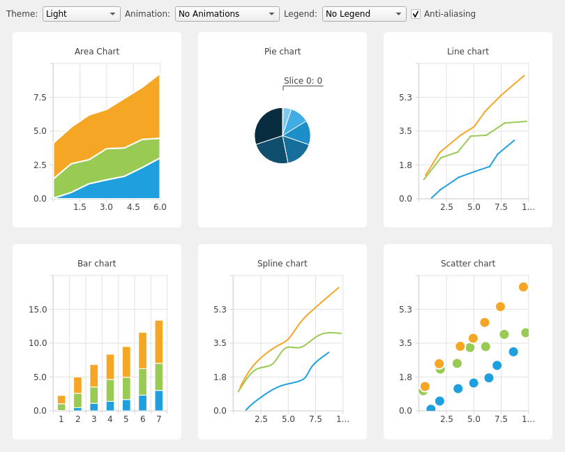Click the Area Chart title
Screen dimensions: 565x452
(97, 52)
